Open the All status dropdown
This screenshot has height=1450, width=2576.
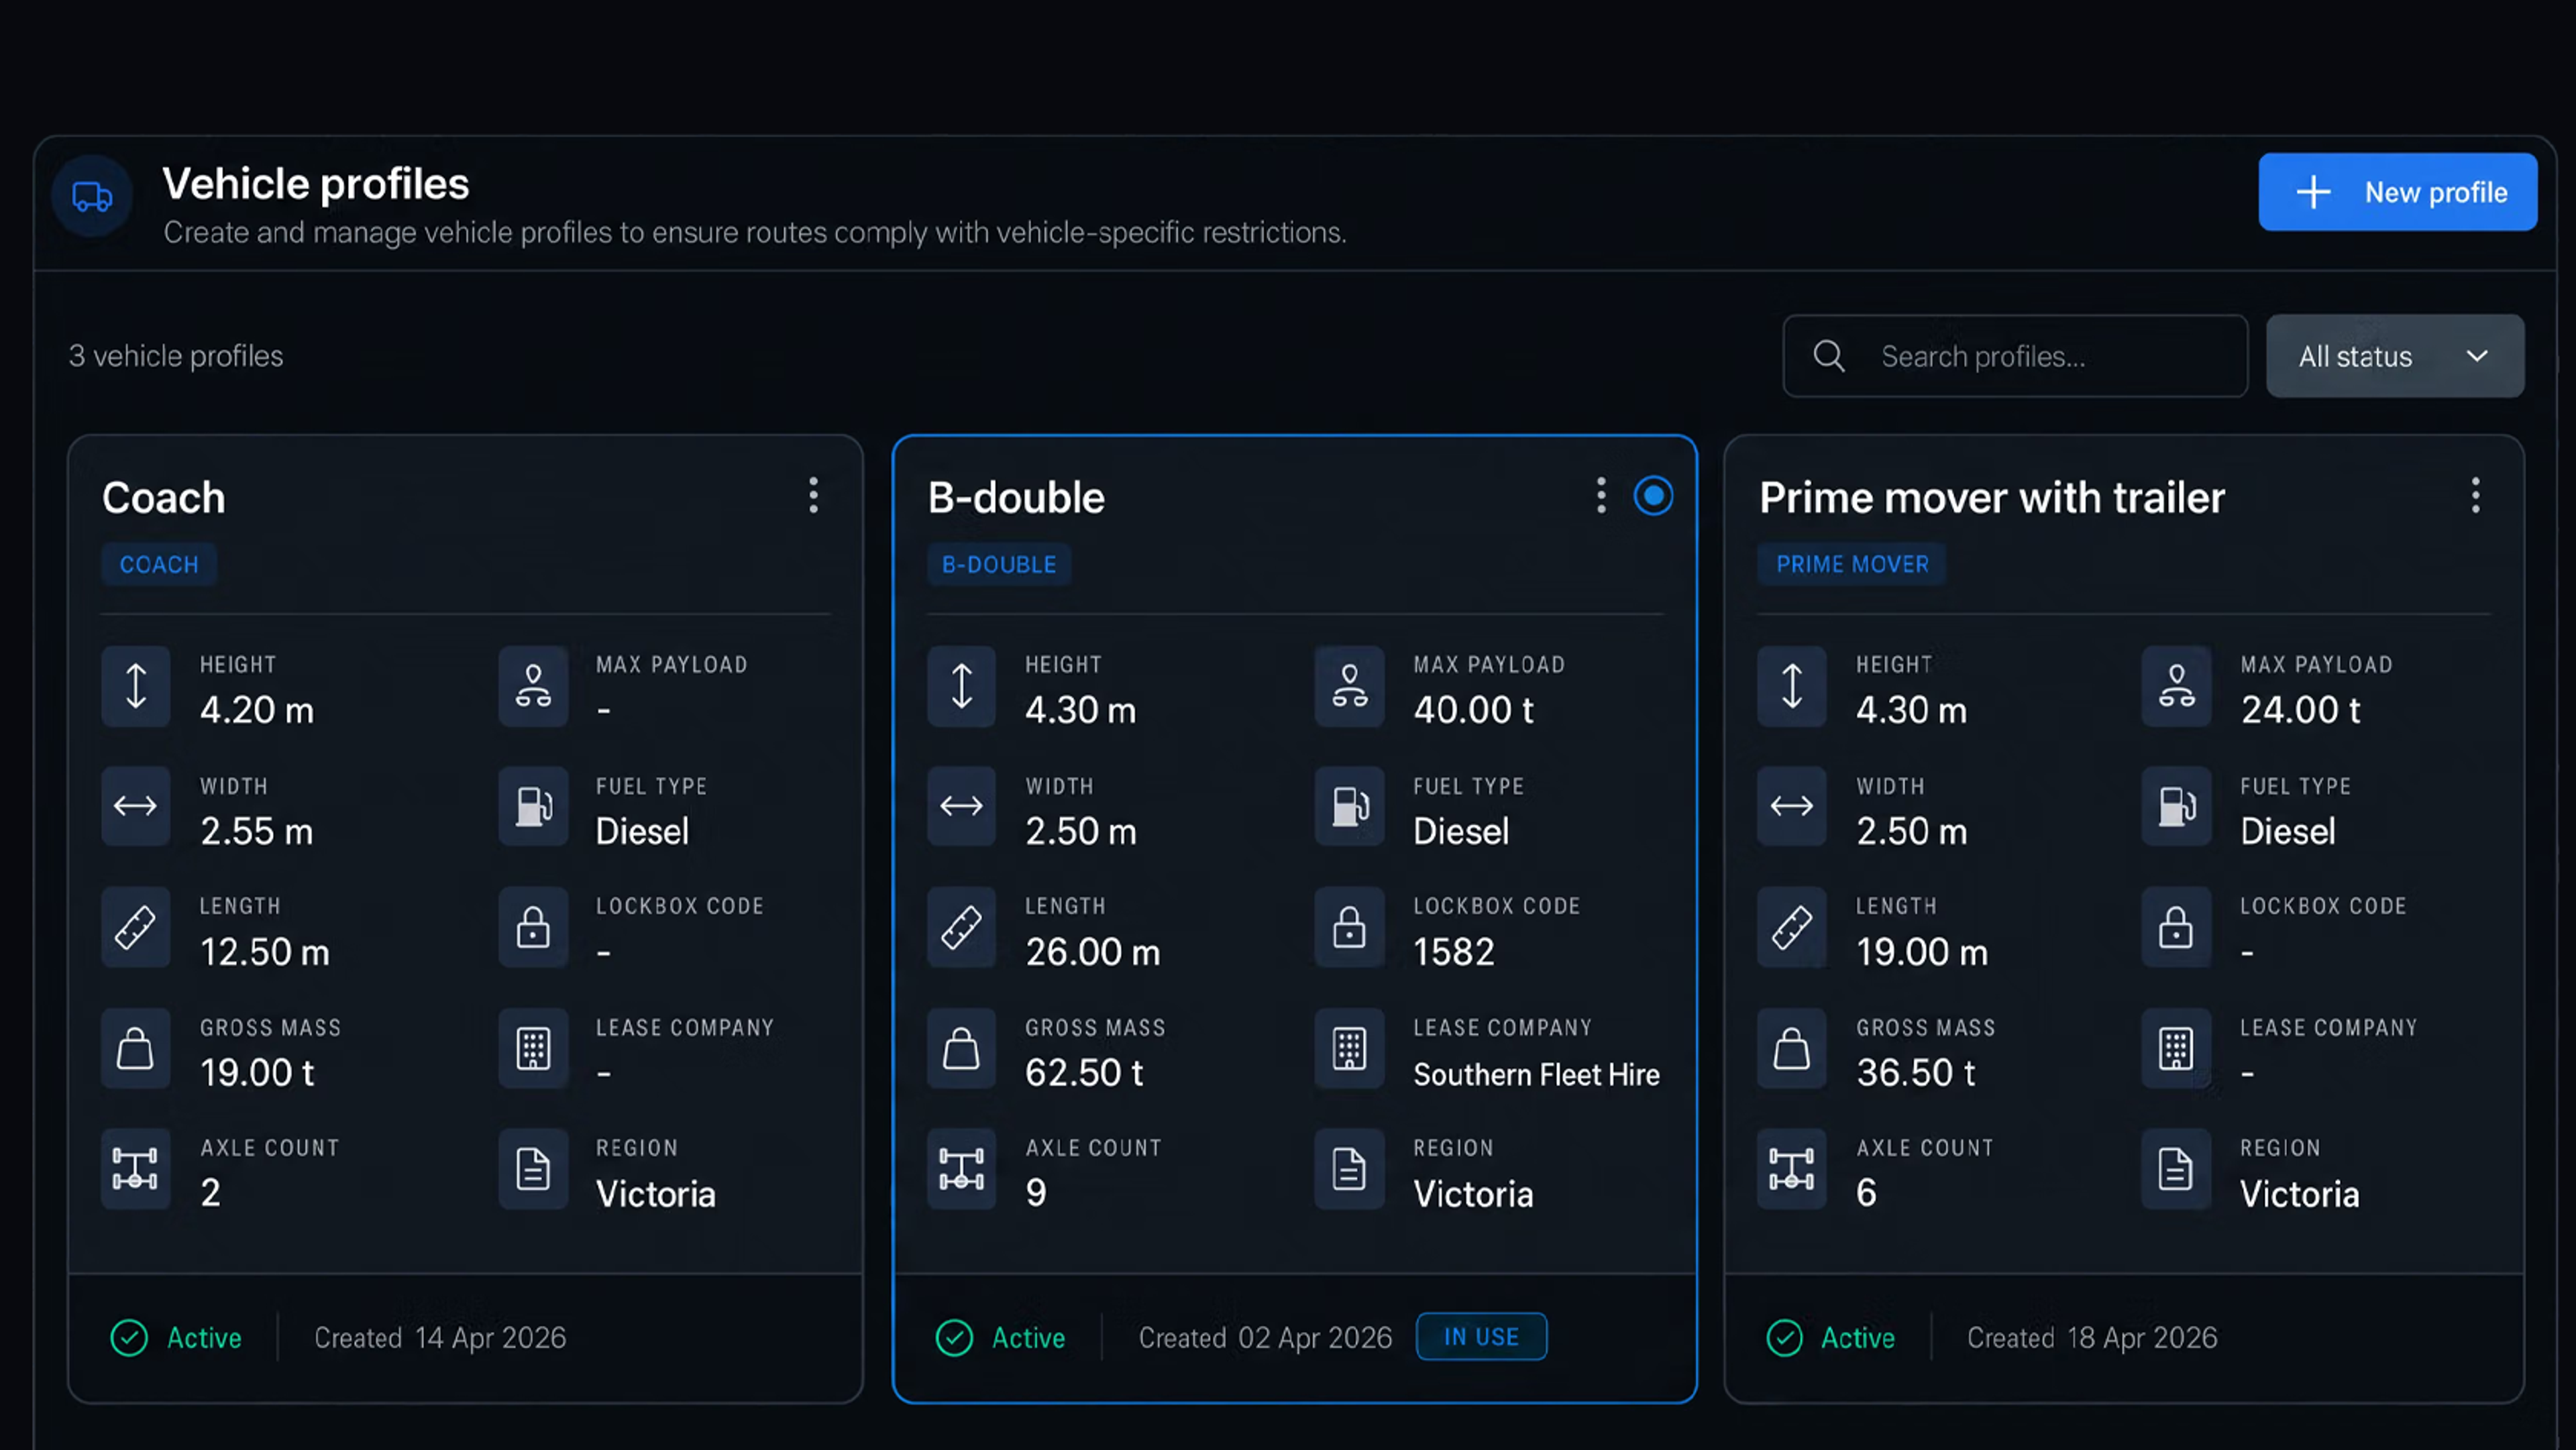2395,356
